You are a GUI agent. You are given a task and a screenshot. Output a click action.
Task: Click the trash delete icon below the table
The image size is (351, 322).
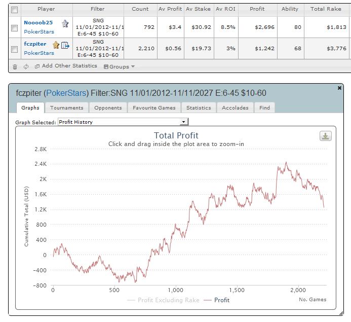tap(15, 67)
